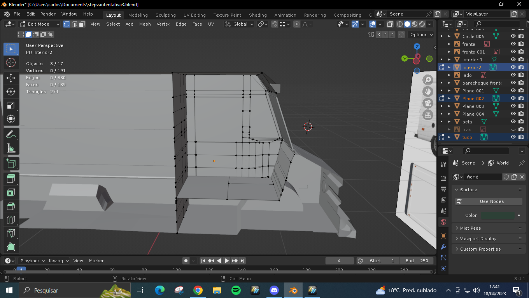Toggle X axis mirror option
The height and width of the screenshot is (298, 529).
coord(378,35)
